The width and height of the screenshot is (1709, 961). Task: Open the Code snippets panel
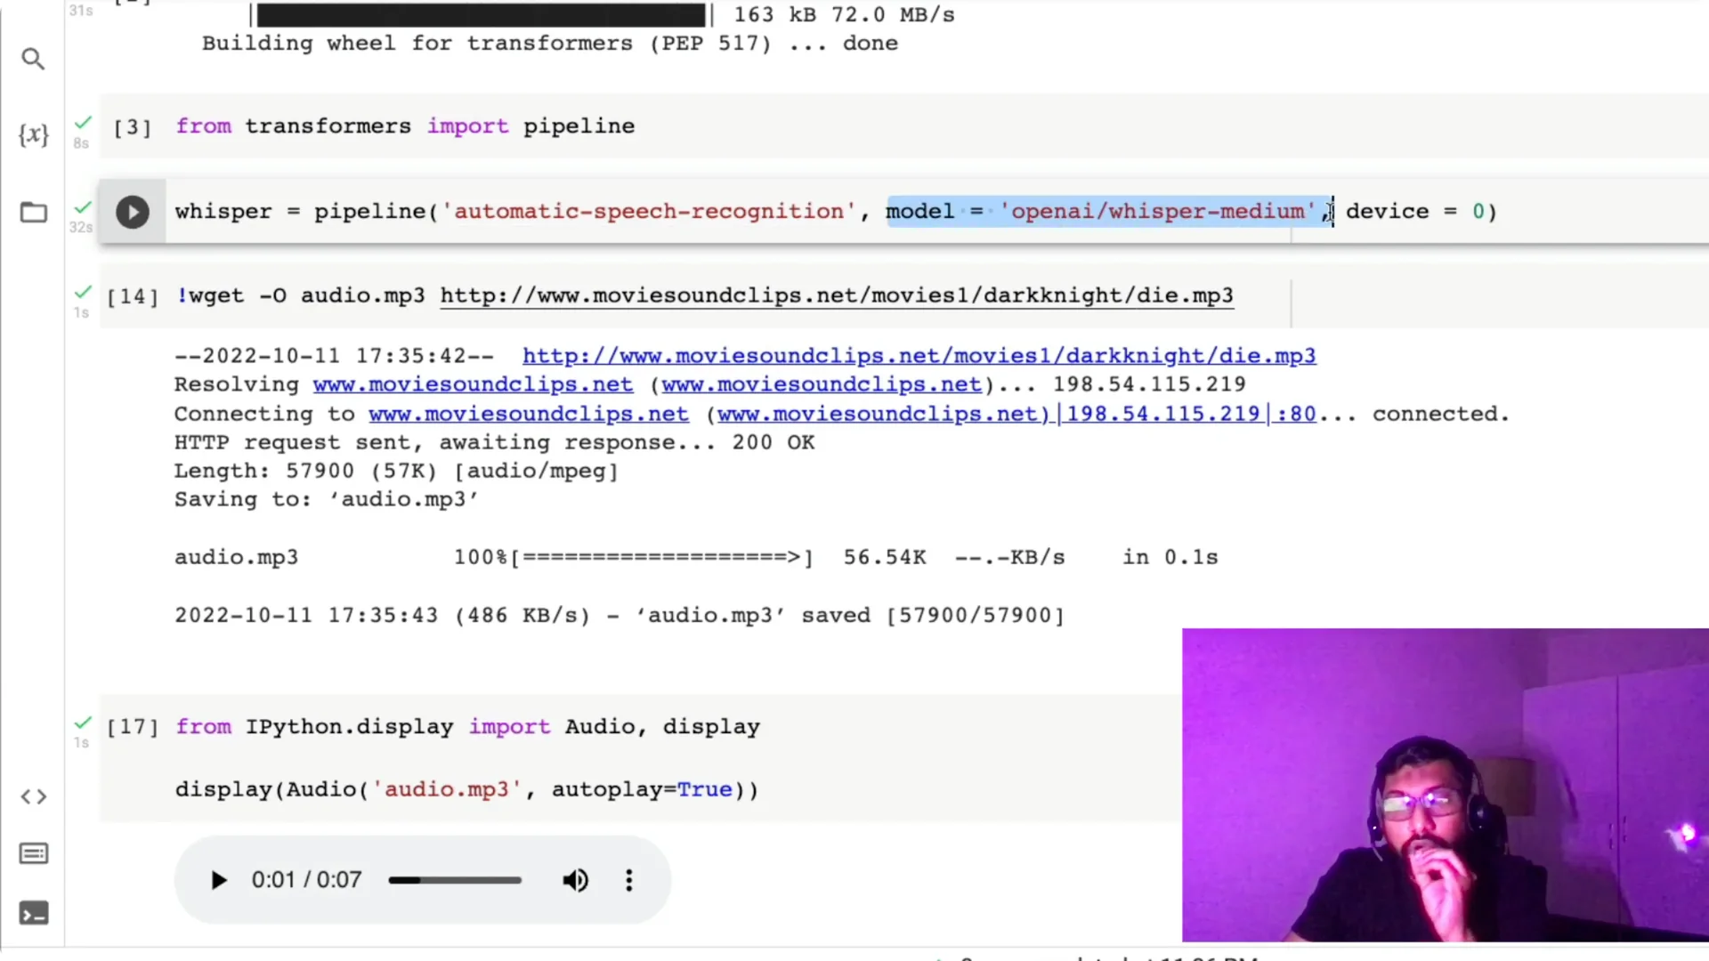coord(34,797)
